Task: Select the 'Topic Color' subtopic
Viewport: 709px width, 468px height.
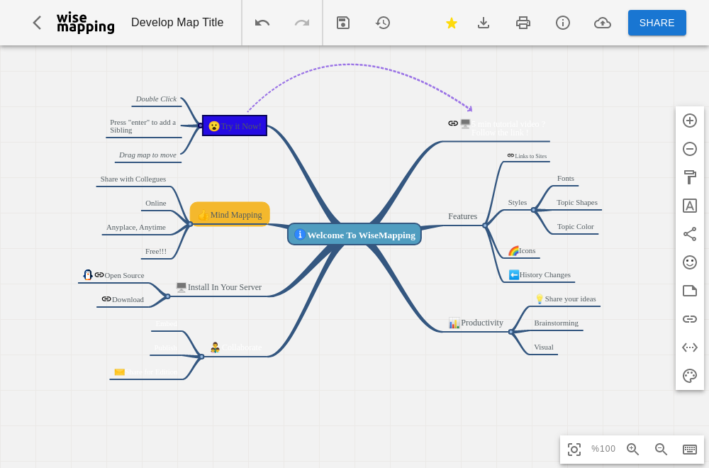Action: (575, 226)
